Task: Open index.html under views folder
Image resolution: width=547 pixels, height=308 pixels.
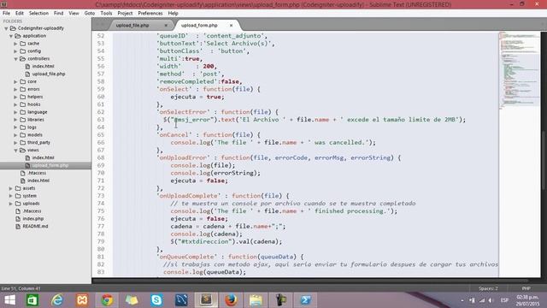Action: pos(44,157)
